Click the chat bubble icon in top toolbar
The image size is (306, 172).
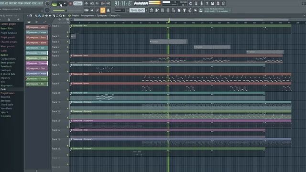(x=224, y=3)
